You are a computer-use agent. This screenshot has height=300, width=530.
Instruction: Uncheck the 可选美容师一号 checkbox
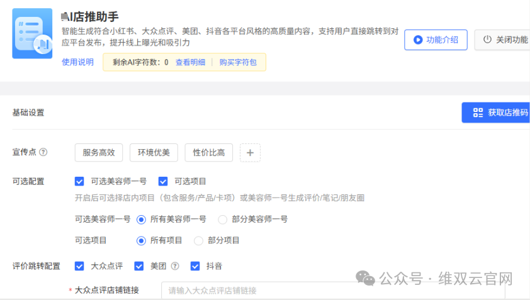[79, 181]
